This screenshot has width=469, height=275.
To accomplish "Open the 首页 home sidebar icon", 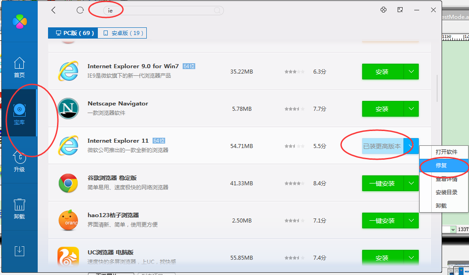I will coord(19,68).
